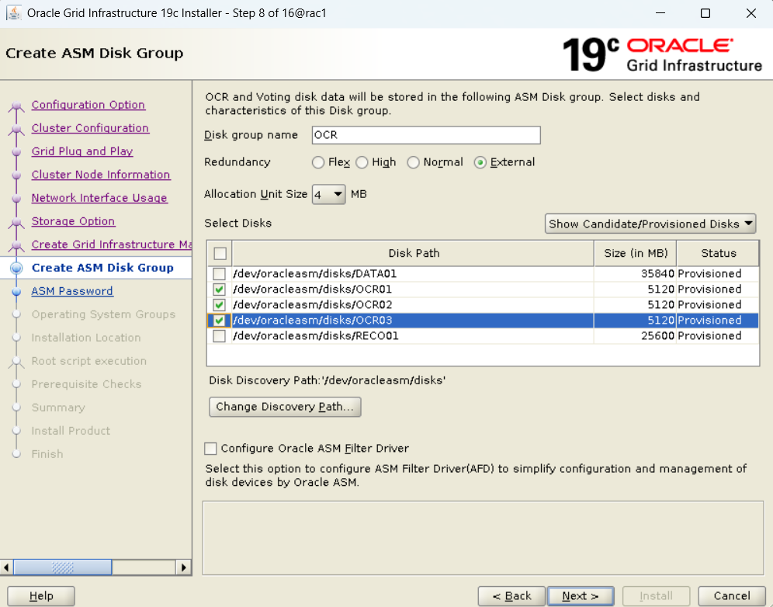Viewport: 773px width, 607px height.
Task: Go to Configuration Option step
Action: [88, 105]
